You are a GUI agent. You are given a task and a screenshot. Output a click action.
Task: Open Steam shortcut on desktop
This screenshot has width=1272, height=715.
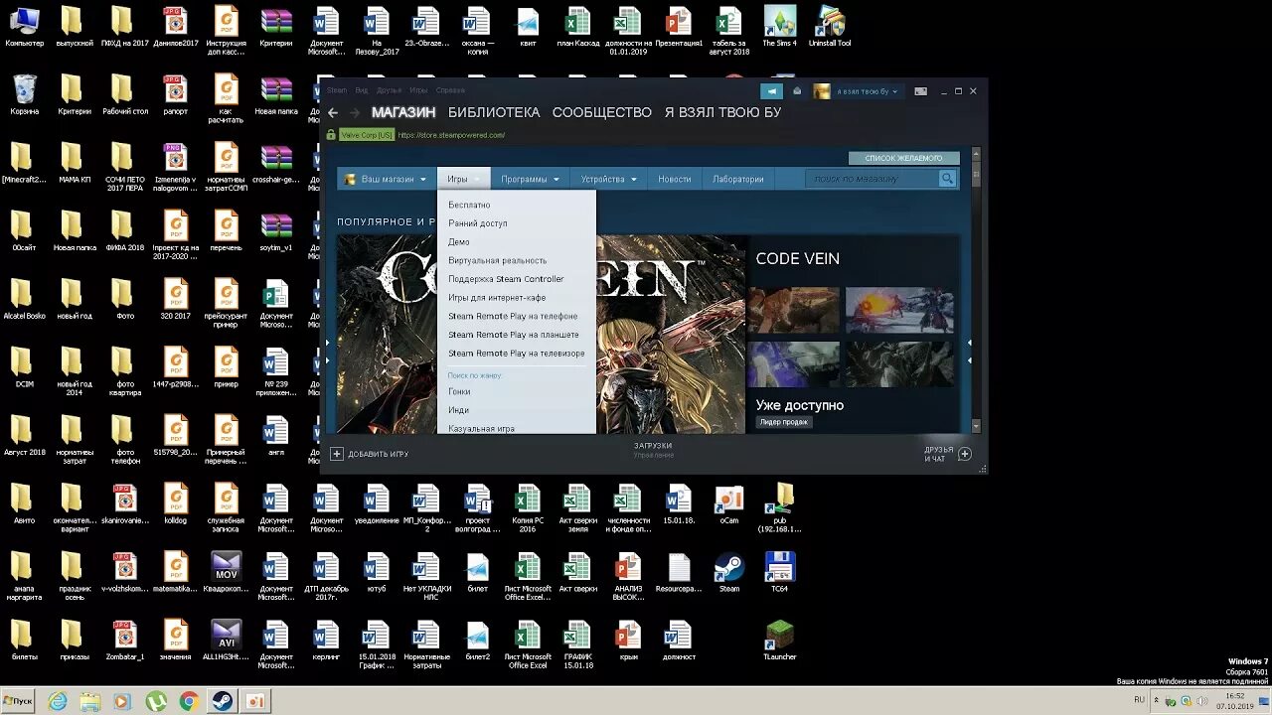[729, 572]
